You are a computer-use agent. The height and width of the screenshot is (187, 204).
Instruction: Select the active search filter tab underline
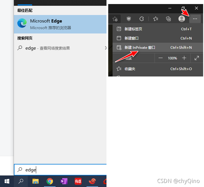click(25, 5)
